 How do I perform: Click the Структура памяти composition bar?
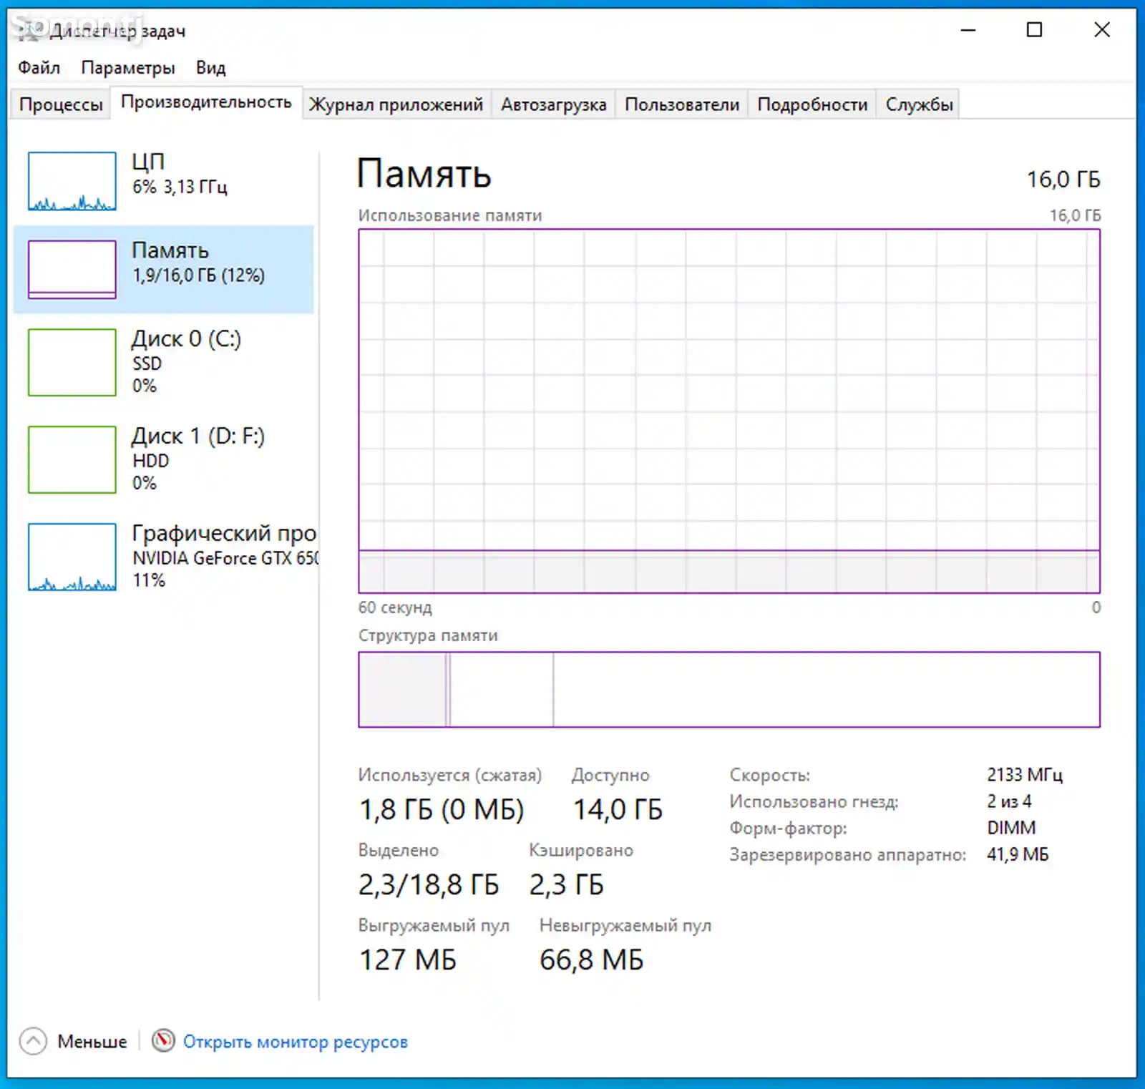click(729, 689)
